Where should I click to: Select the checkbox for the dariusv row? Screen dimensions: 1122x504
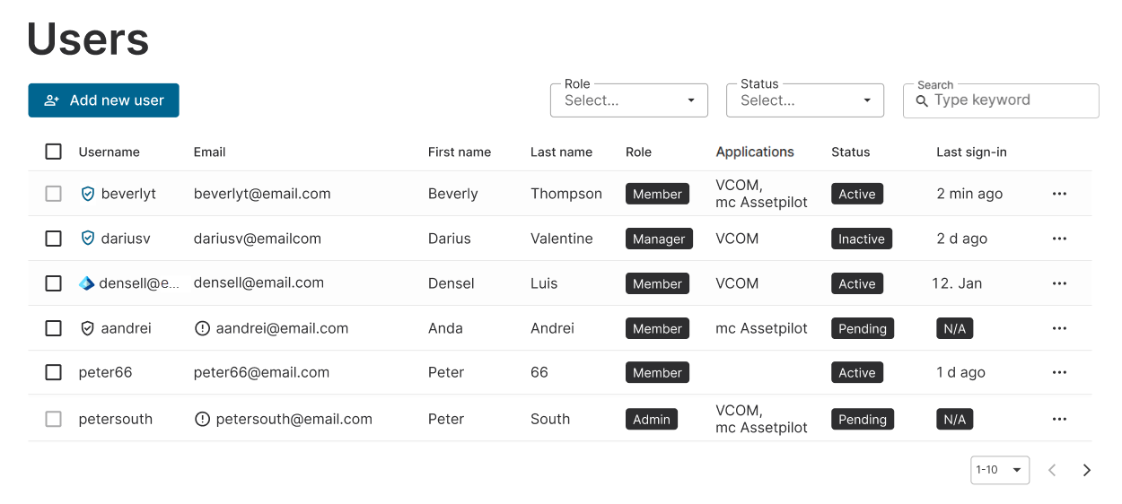[54, 239]
